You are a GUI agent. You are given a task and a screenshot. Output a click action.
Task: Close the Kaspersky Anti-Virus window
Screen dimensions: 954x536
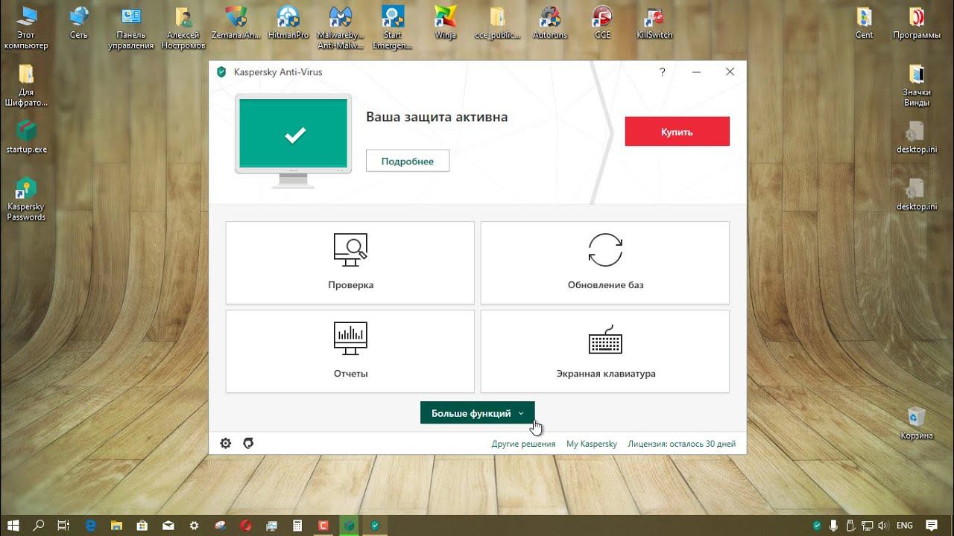730,71
